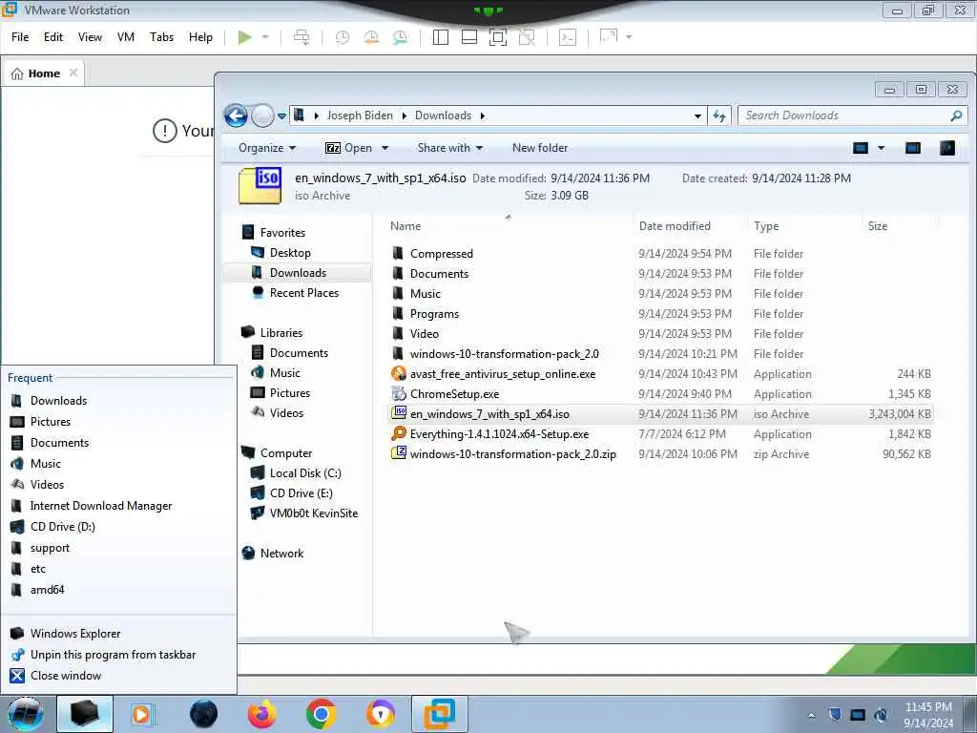Show hidden system tray icons arrow
This screenshot has width=977, height=733.
coord(811,715)
